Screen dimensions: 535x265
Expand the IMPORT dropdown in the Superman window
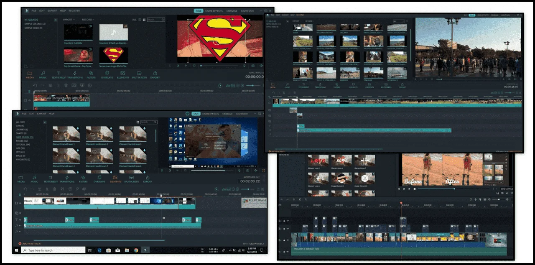[69, 20]
